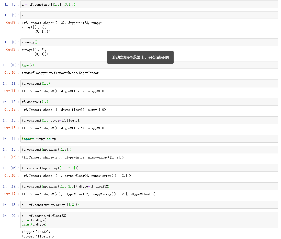Click the 'In [5]:' prompt label
281x239 pixels.
(12, 5)
